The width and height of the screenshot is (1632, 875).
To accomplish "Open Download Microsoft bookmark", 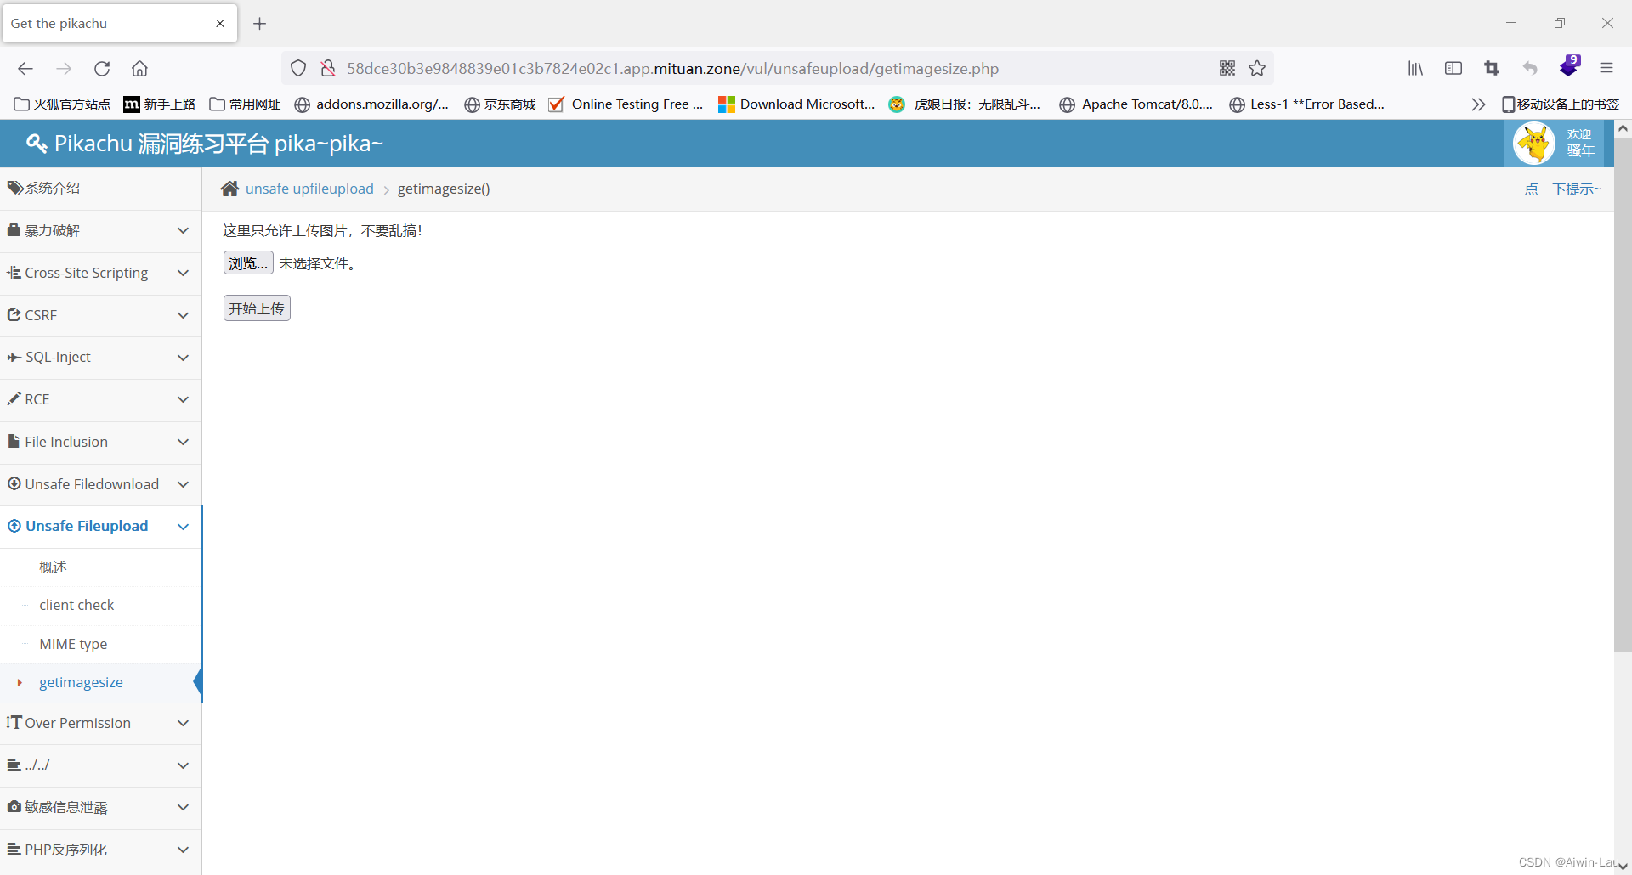I will coord(796,104).
